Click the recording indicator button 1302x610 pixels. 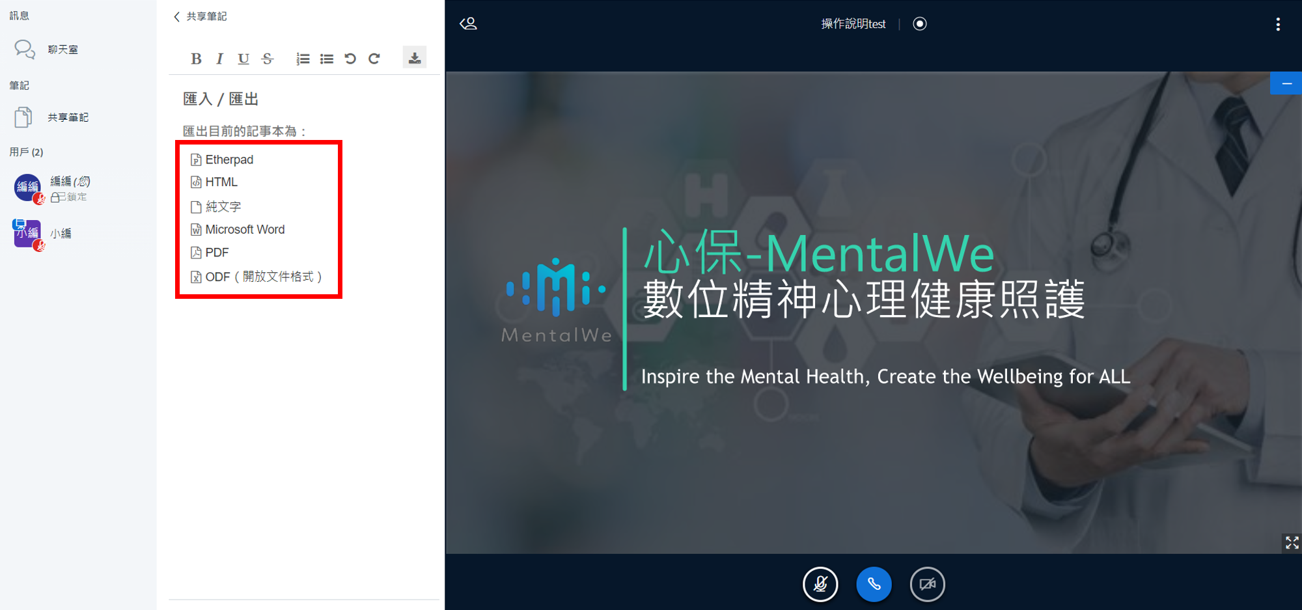(920, 24)
